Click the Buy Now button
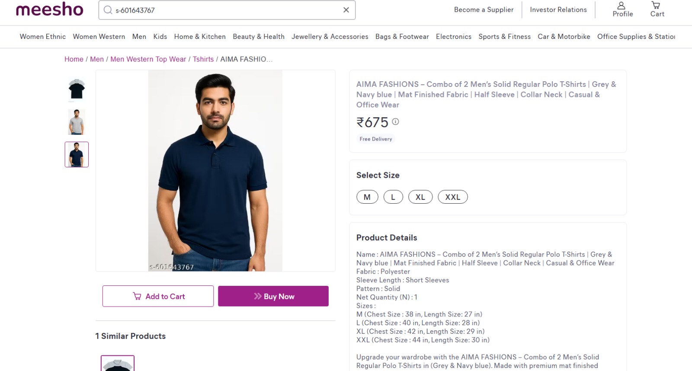 tap(273, 296)
